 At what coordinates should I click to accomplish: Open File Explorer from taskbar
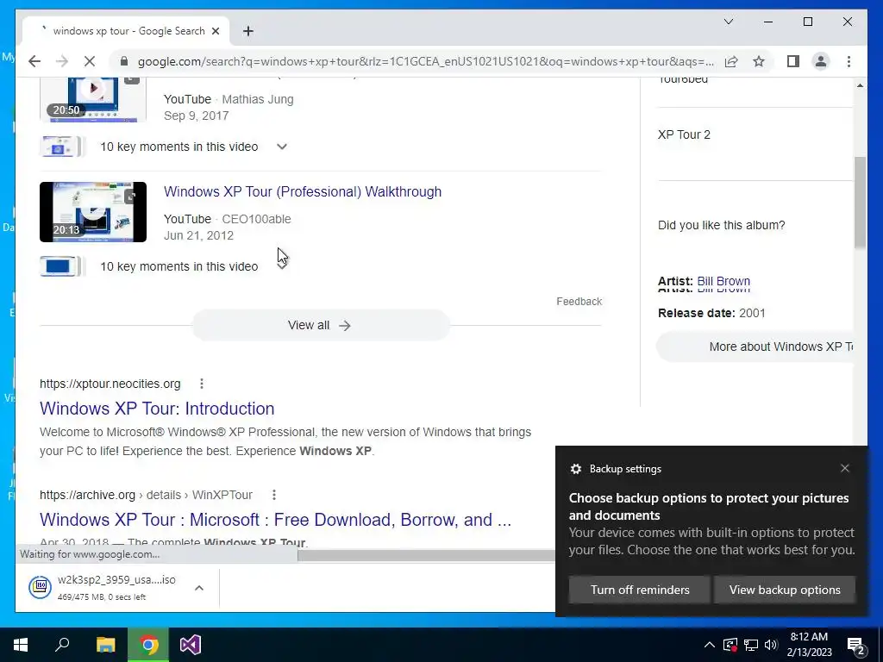click(x=105, y=645)
